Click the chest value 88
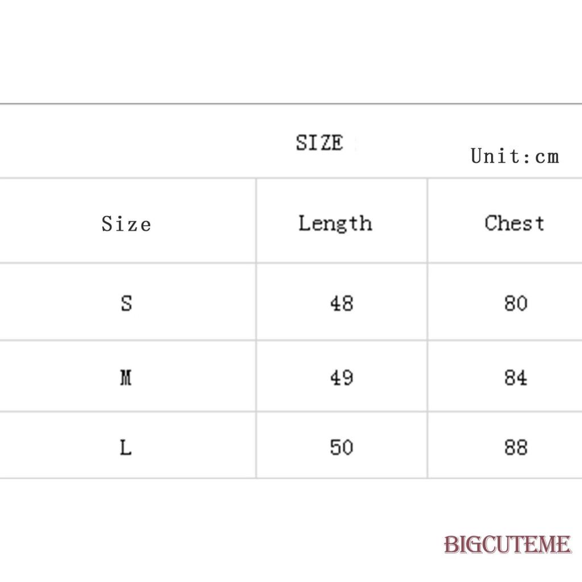The image size is (582, 582). pos(516,447)
